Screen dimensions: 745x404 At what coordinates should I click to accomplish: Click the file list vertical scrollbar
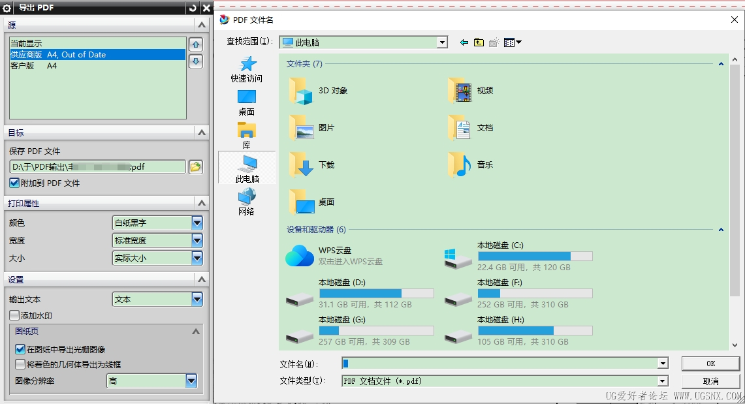click(735, 180)
